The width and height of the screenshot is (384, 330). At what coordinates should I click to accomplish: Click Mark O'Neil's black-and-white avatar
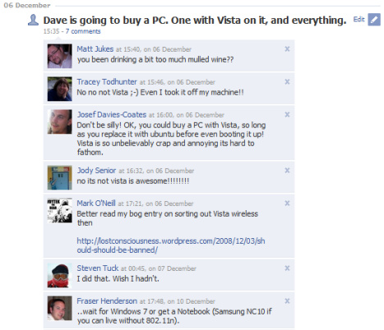tap(60, 210)
